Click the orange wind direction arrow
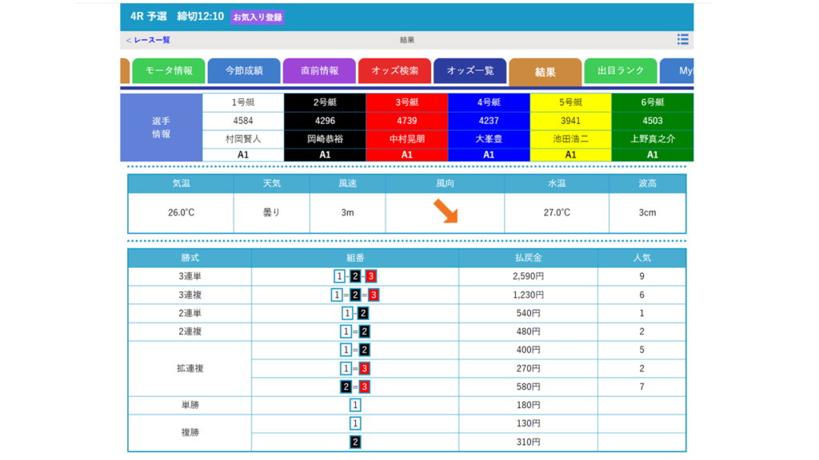The image size is (819, 460). tap(445, 211)
